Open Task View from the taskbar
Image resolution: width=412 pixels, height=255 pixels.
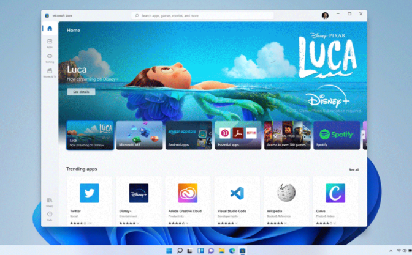pos(189,251)
